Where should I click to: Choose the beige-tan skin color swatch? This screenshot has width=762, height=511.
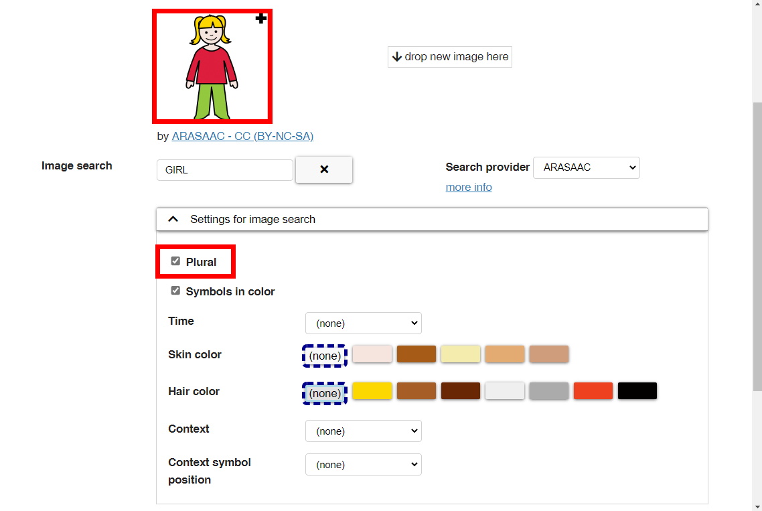click(x=549, y=354)
